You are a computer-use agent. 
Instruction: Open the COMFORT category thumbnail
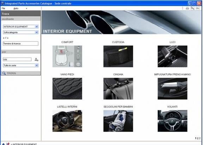coord(67,56)
